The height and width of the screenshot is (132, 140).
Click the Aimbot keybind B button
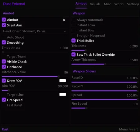pyautogui.click(x=64, y=20)
